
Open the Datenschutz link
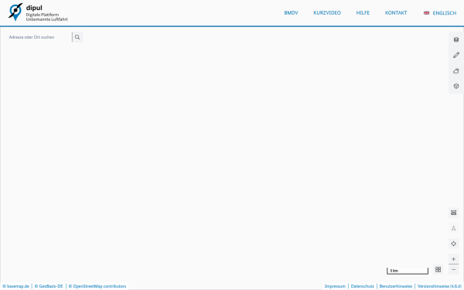click(x=362, y=286)
